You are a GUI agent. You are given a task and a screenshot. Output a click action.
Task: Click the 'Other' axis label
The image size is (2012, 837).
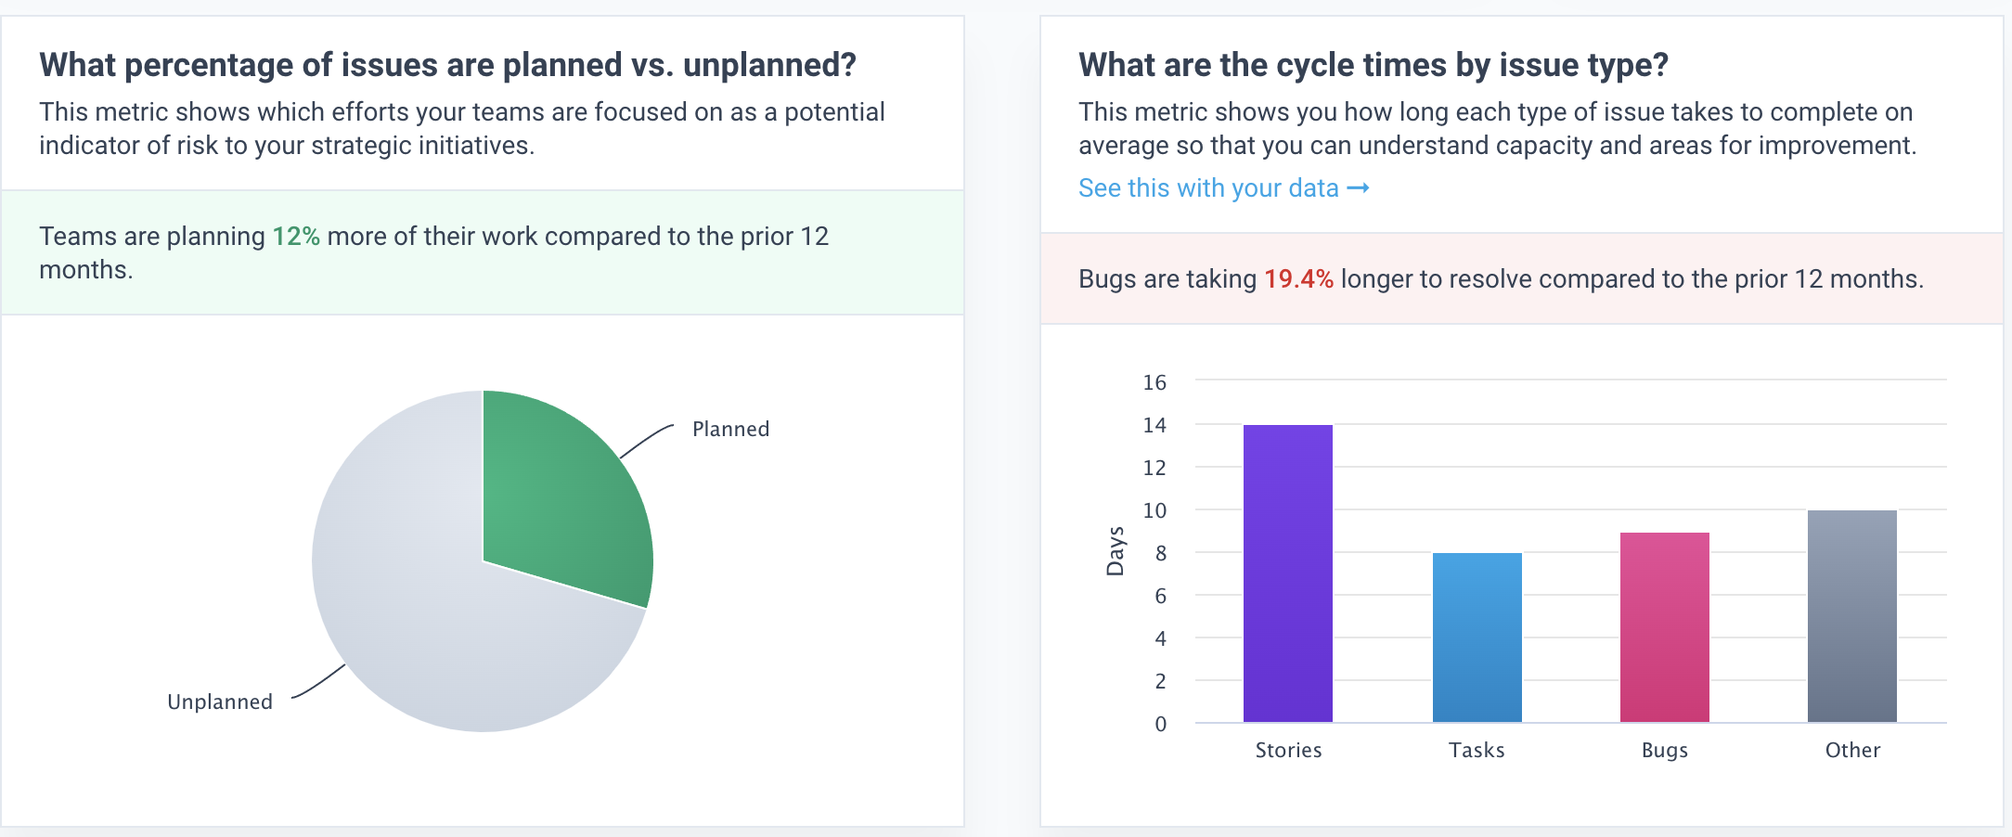click(x=1852, y=750)
